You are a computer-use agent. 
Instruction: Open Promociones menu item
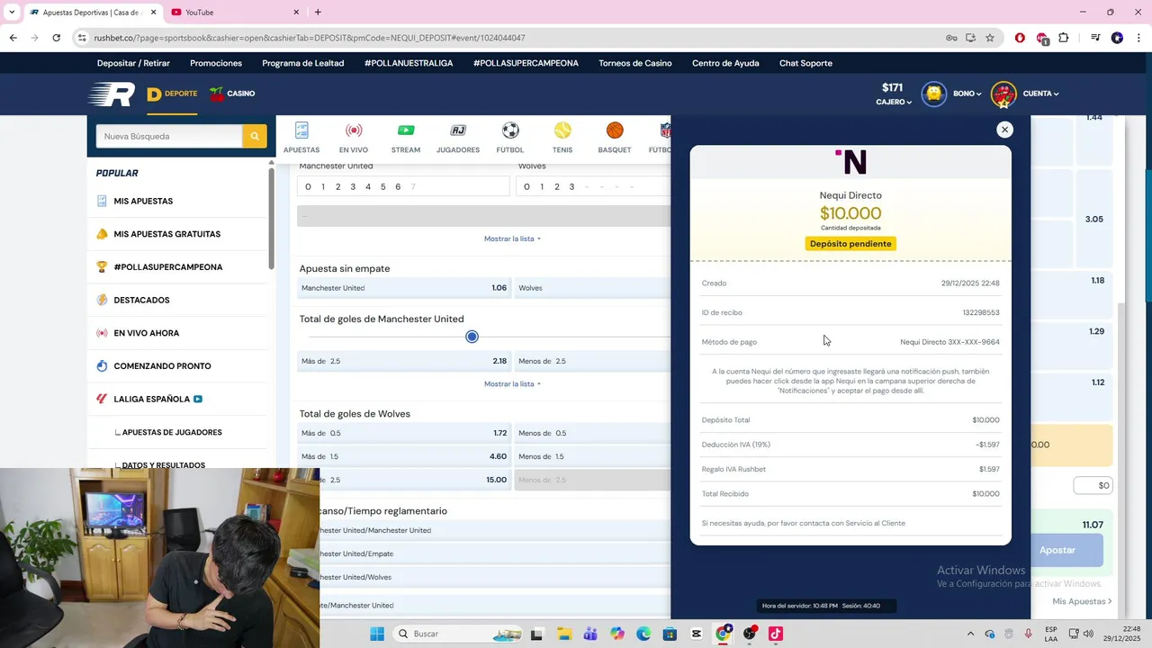click(x=216, y=63)
